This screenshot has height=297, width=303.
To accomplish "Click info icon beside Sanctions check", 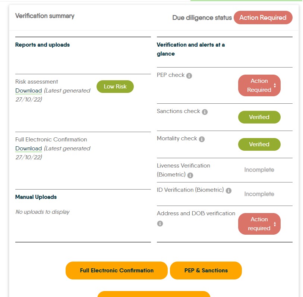I will pos(205,112).
